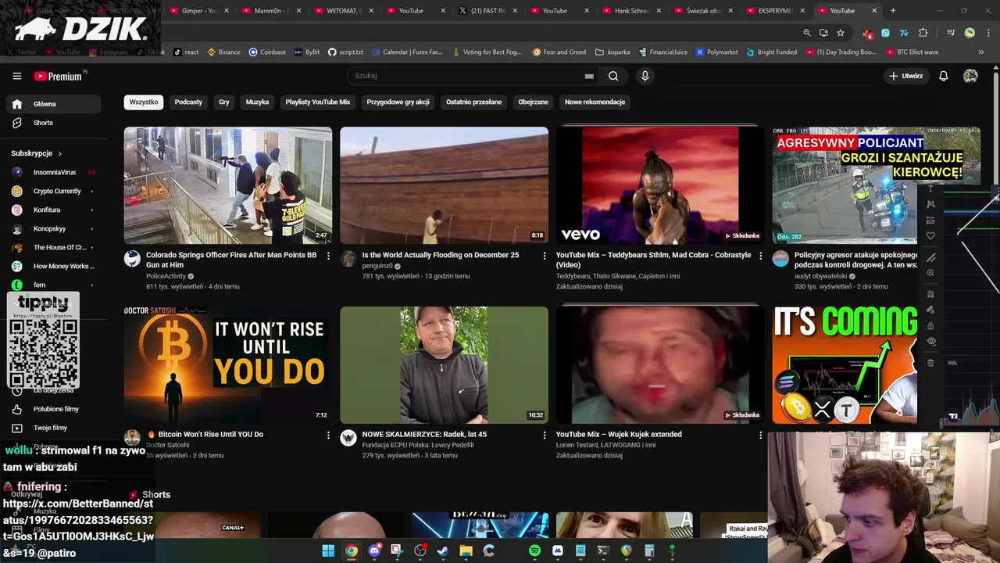This screenshot has height=563, width=1000.
Task: Open the Colorado Springs Officer video thumbnail
Action: 228,185
